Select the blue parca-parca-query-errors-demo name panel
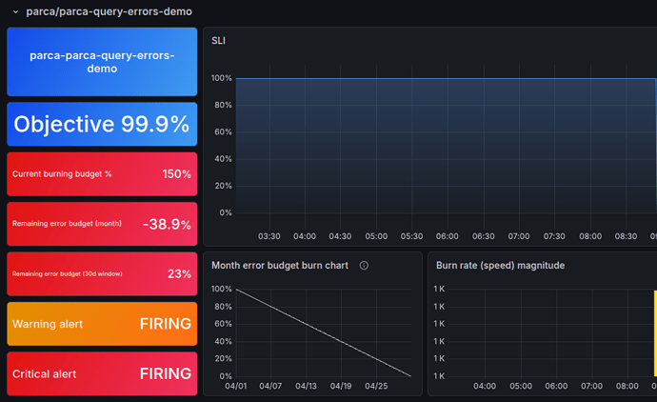Image resolution: width=657 pixels, height=402 pixels. click(102, 62)
